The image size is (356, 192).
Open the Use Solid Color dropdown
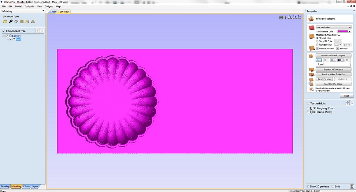click(x=333, y=27)
